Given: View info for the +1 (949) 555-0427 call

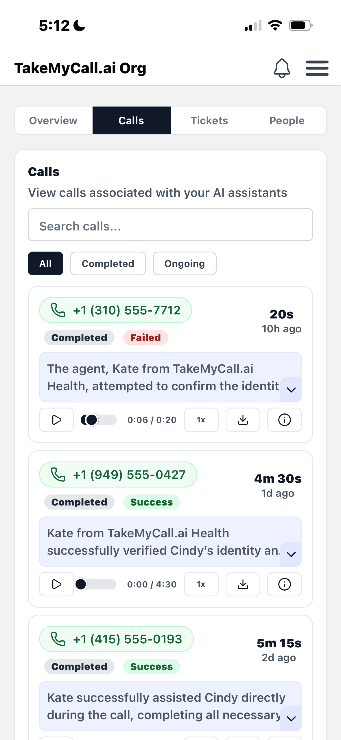Looking at the screenshot, I should point(284,584).
